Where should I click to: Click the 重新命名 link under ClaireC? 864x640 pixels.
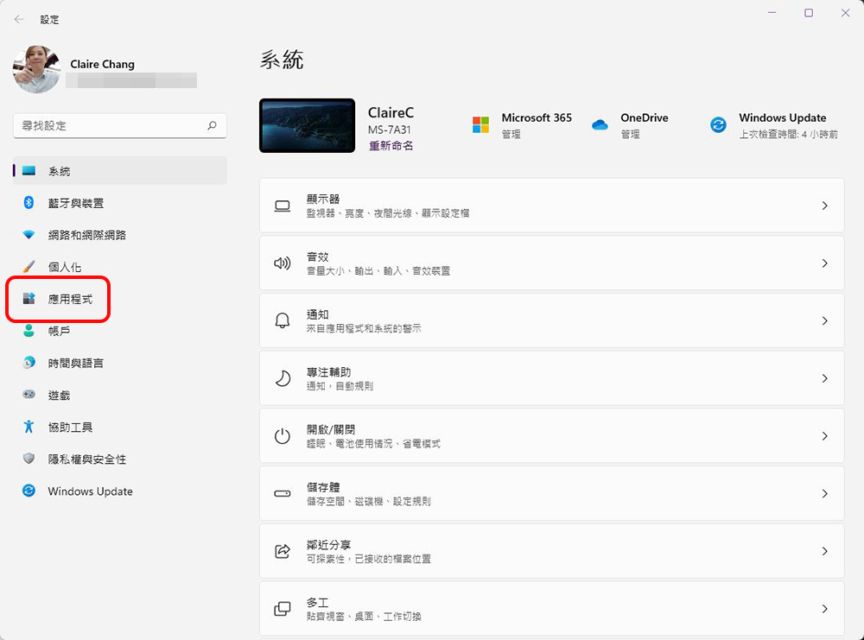tap(391, 145)
